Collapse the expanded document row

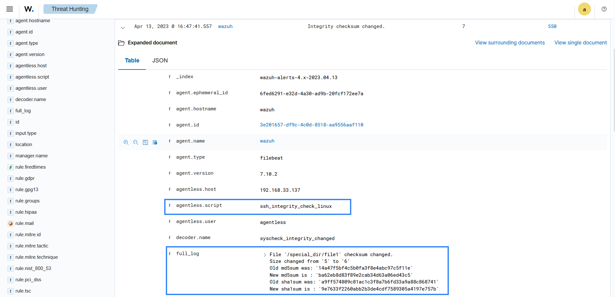click(123, 27)
